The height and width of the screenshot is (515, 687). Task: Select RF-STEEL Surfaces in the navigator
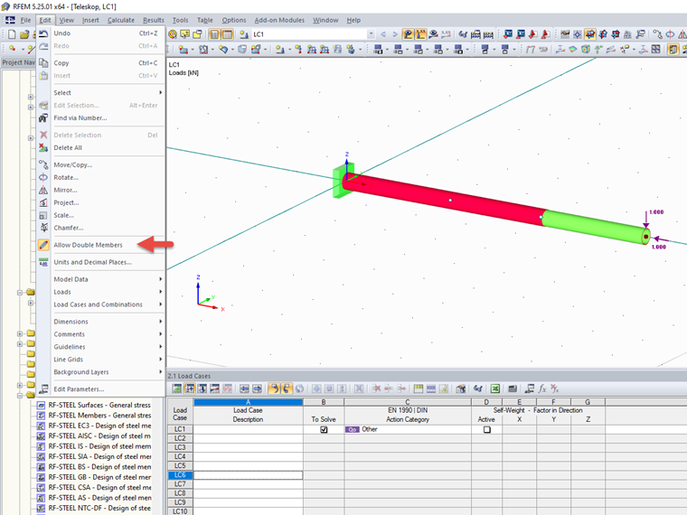[x=99, y=405]
